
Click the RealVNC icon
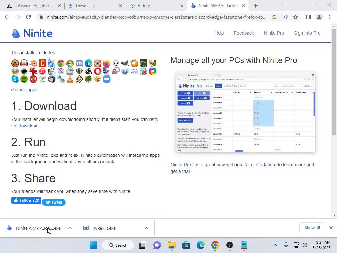[134, 71]
